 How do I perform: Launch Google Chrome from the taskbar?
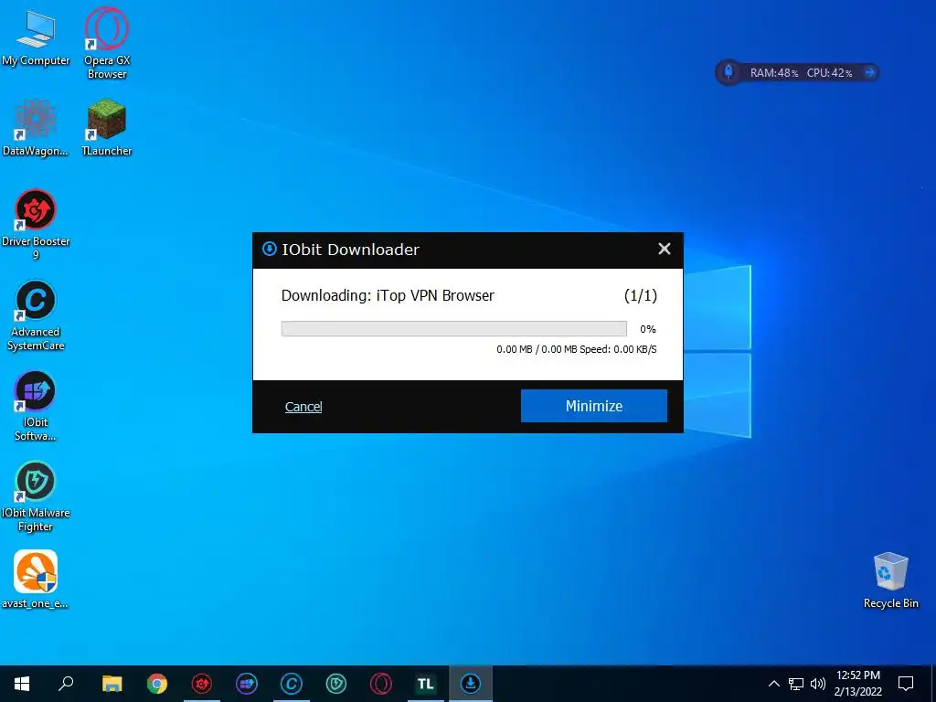coord(157,684)
